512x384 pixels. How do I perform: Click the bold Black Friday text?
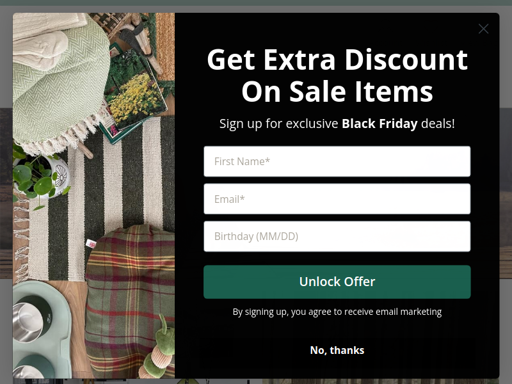point(380,124)
